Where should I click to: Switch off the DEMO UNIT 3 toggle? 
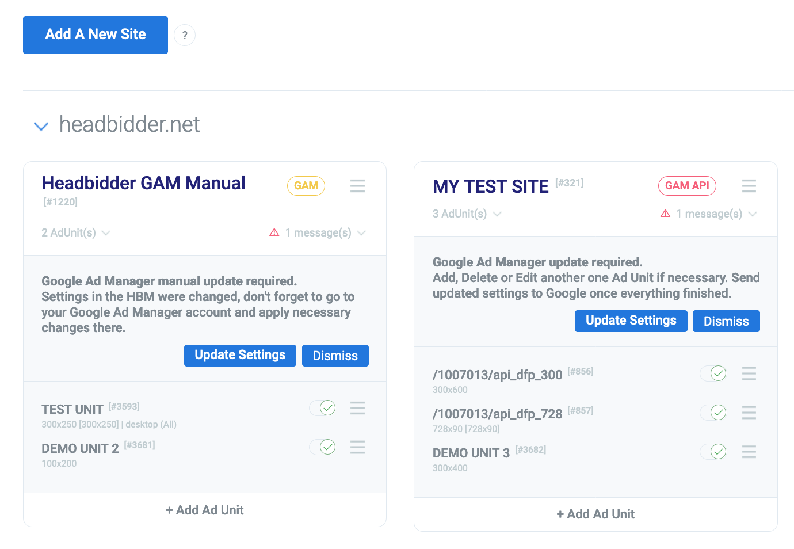pos(713,452)
